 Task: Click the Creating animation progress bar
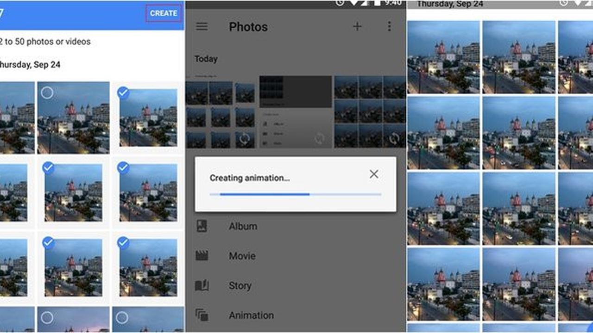click(x=296, y=195)
